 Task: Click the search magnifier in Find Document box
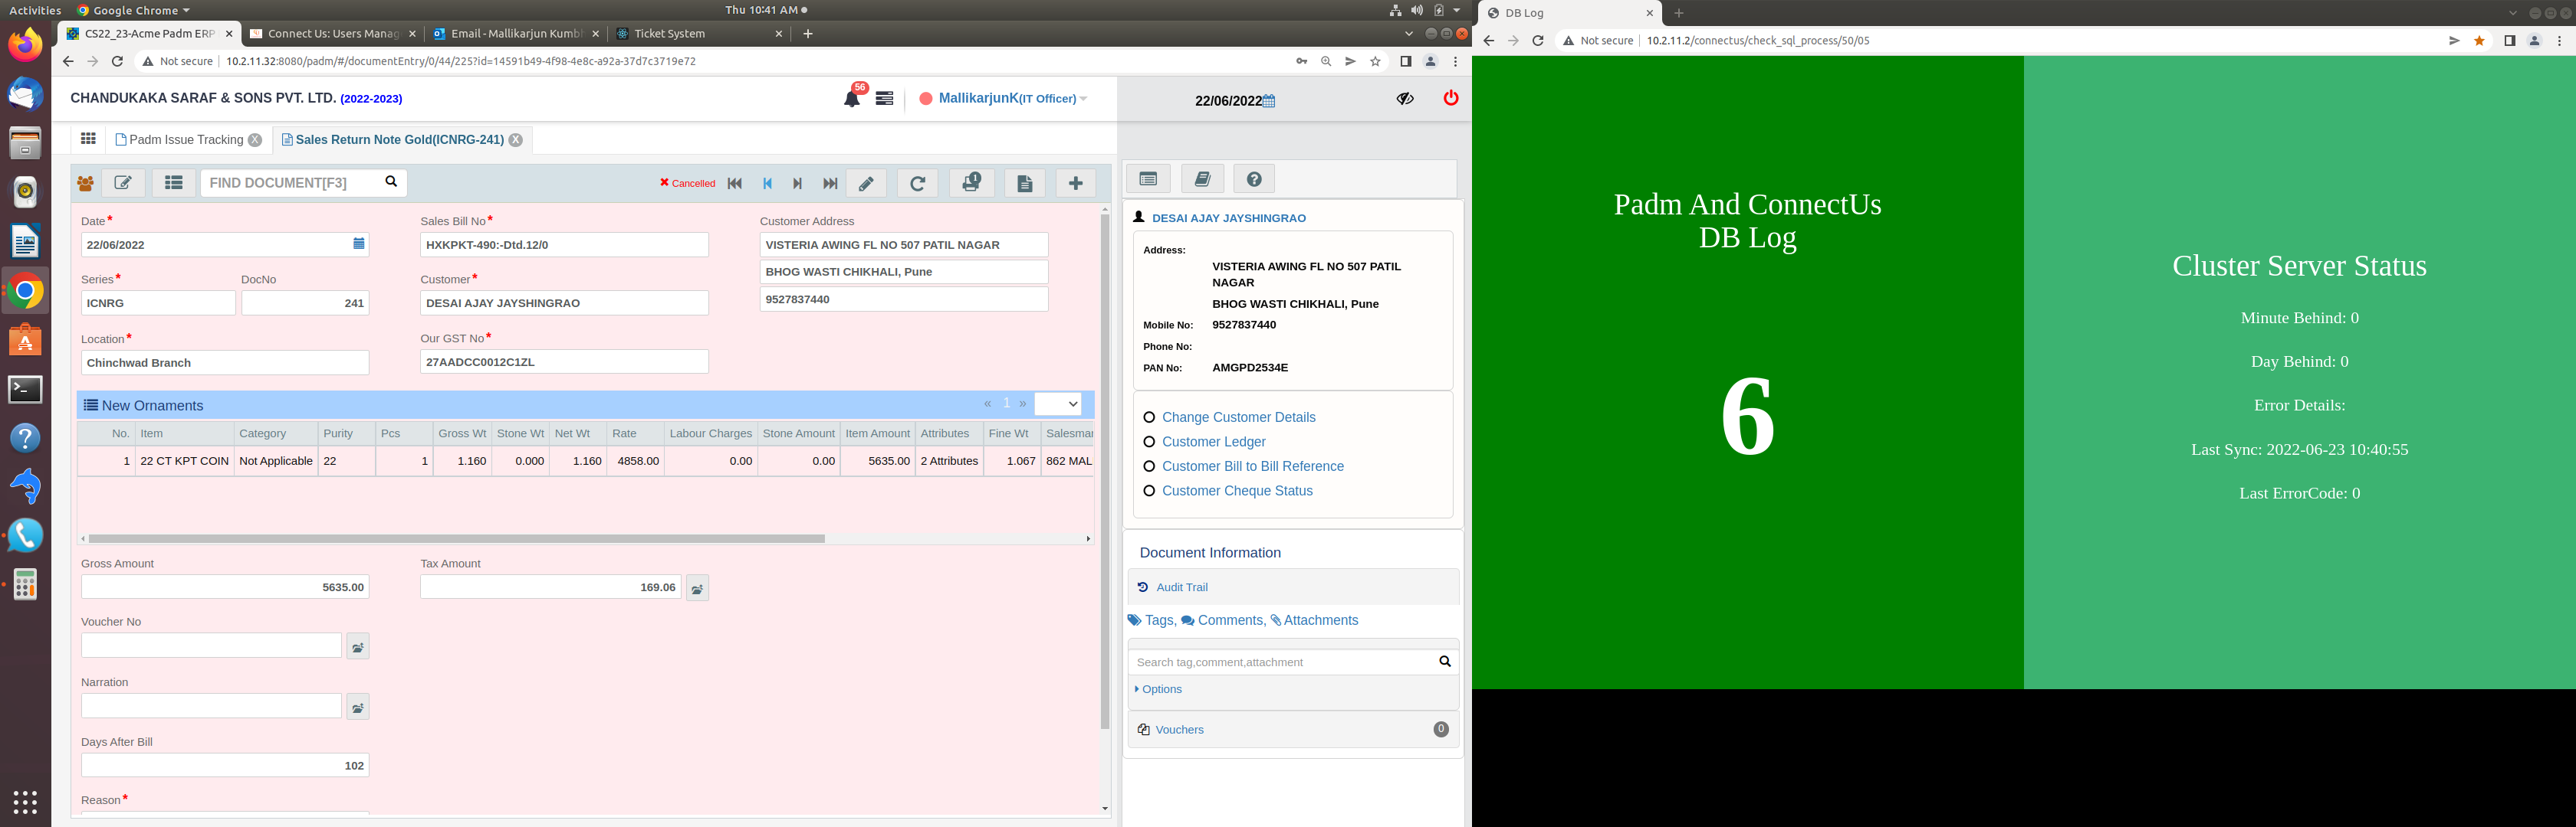click(x=391, y=181)
